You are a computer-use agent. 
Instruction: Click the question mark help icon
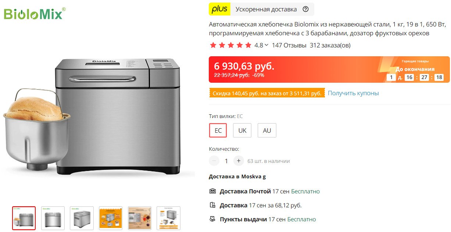pyautogui.click(x=305, y=10)
